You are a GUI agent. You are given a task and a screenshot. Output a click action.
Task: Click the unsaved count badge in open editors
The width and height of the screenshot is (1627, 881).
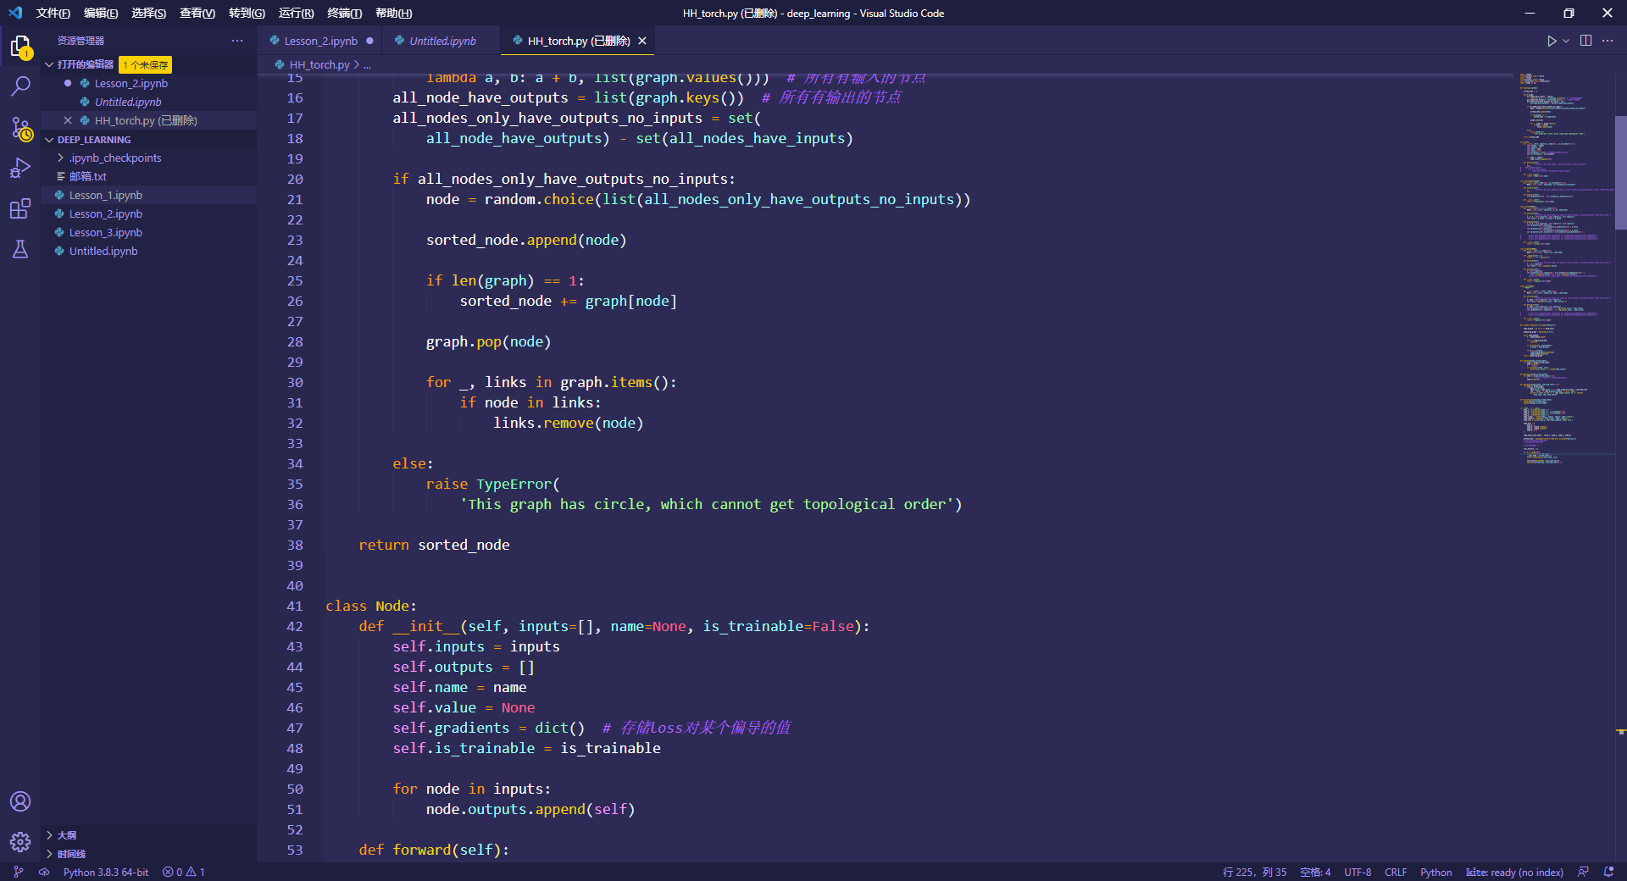[x=146, y=65]
